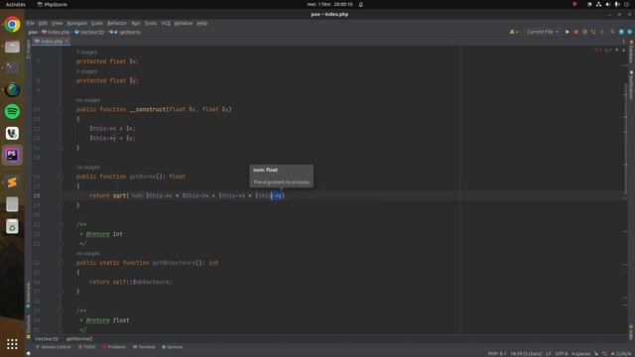Open the Code With Me user dropdown
Image resolution: width=635 pixels, height=357 pixels.
514,32
